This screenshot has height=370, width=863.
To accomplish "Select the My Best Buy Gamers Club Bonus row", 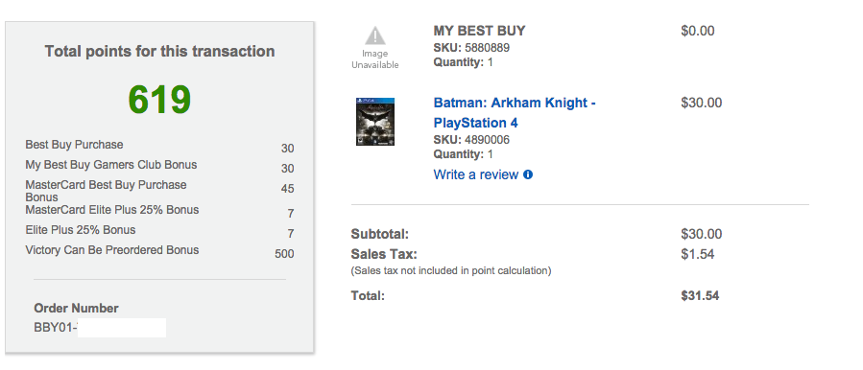I will click(159, 166).
